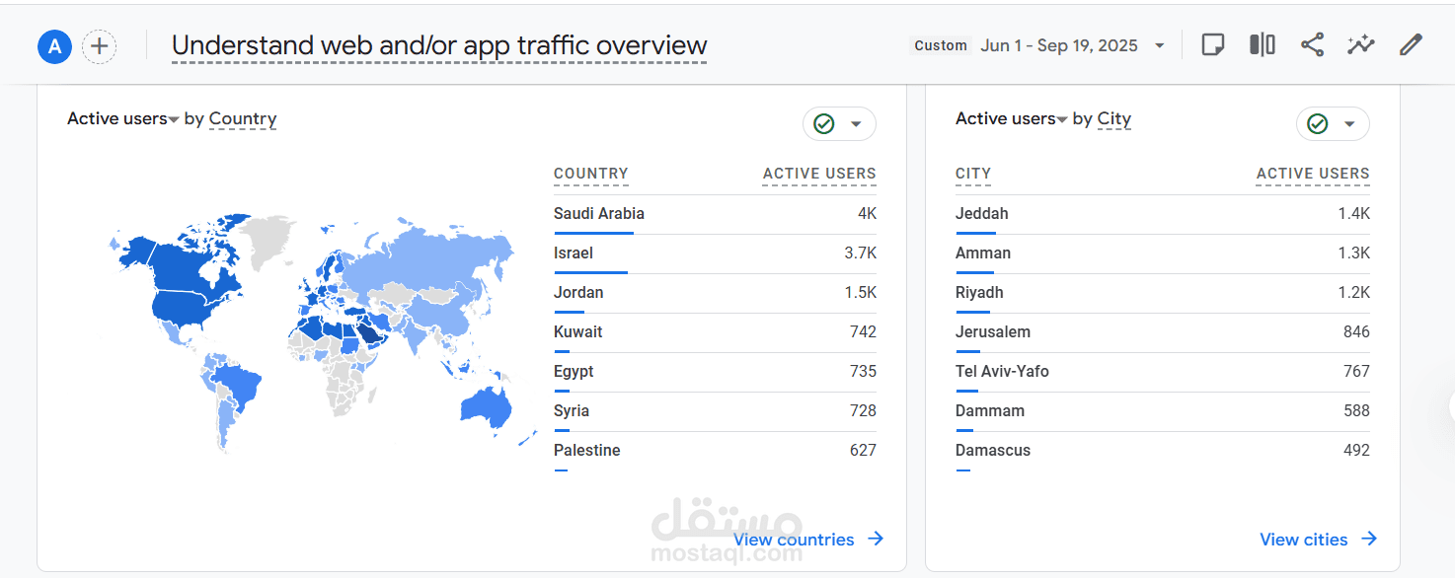
Task: Change the City dimension selector
Action: click(x=1113, y=119)
